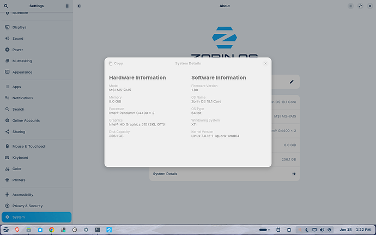
Task: Click the Linux 7.0.12-1-liquorix-amd64 kernel text
Action: click(x=215, y=136)
